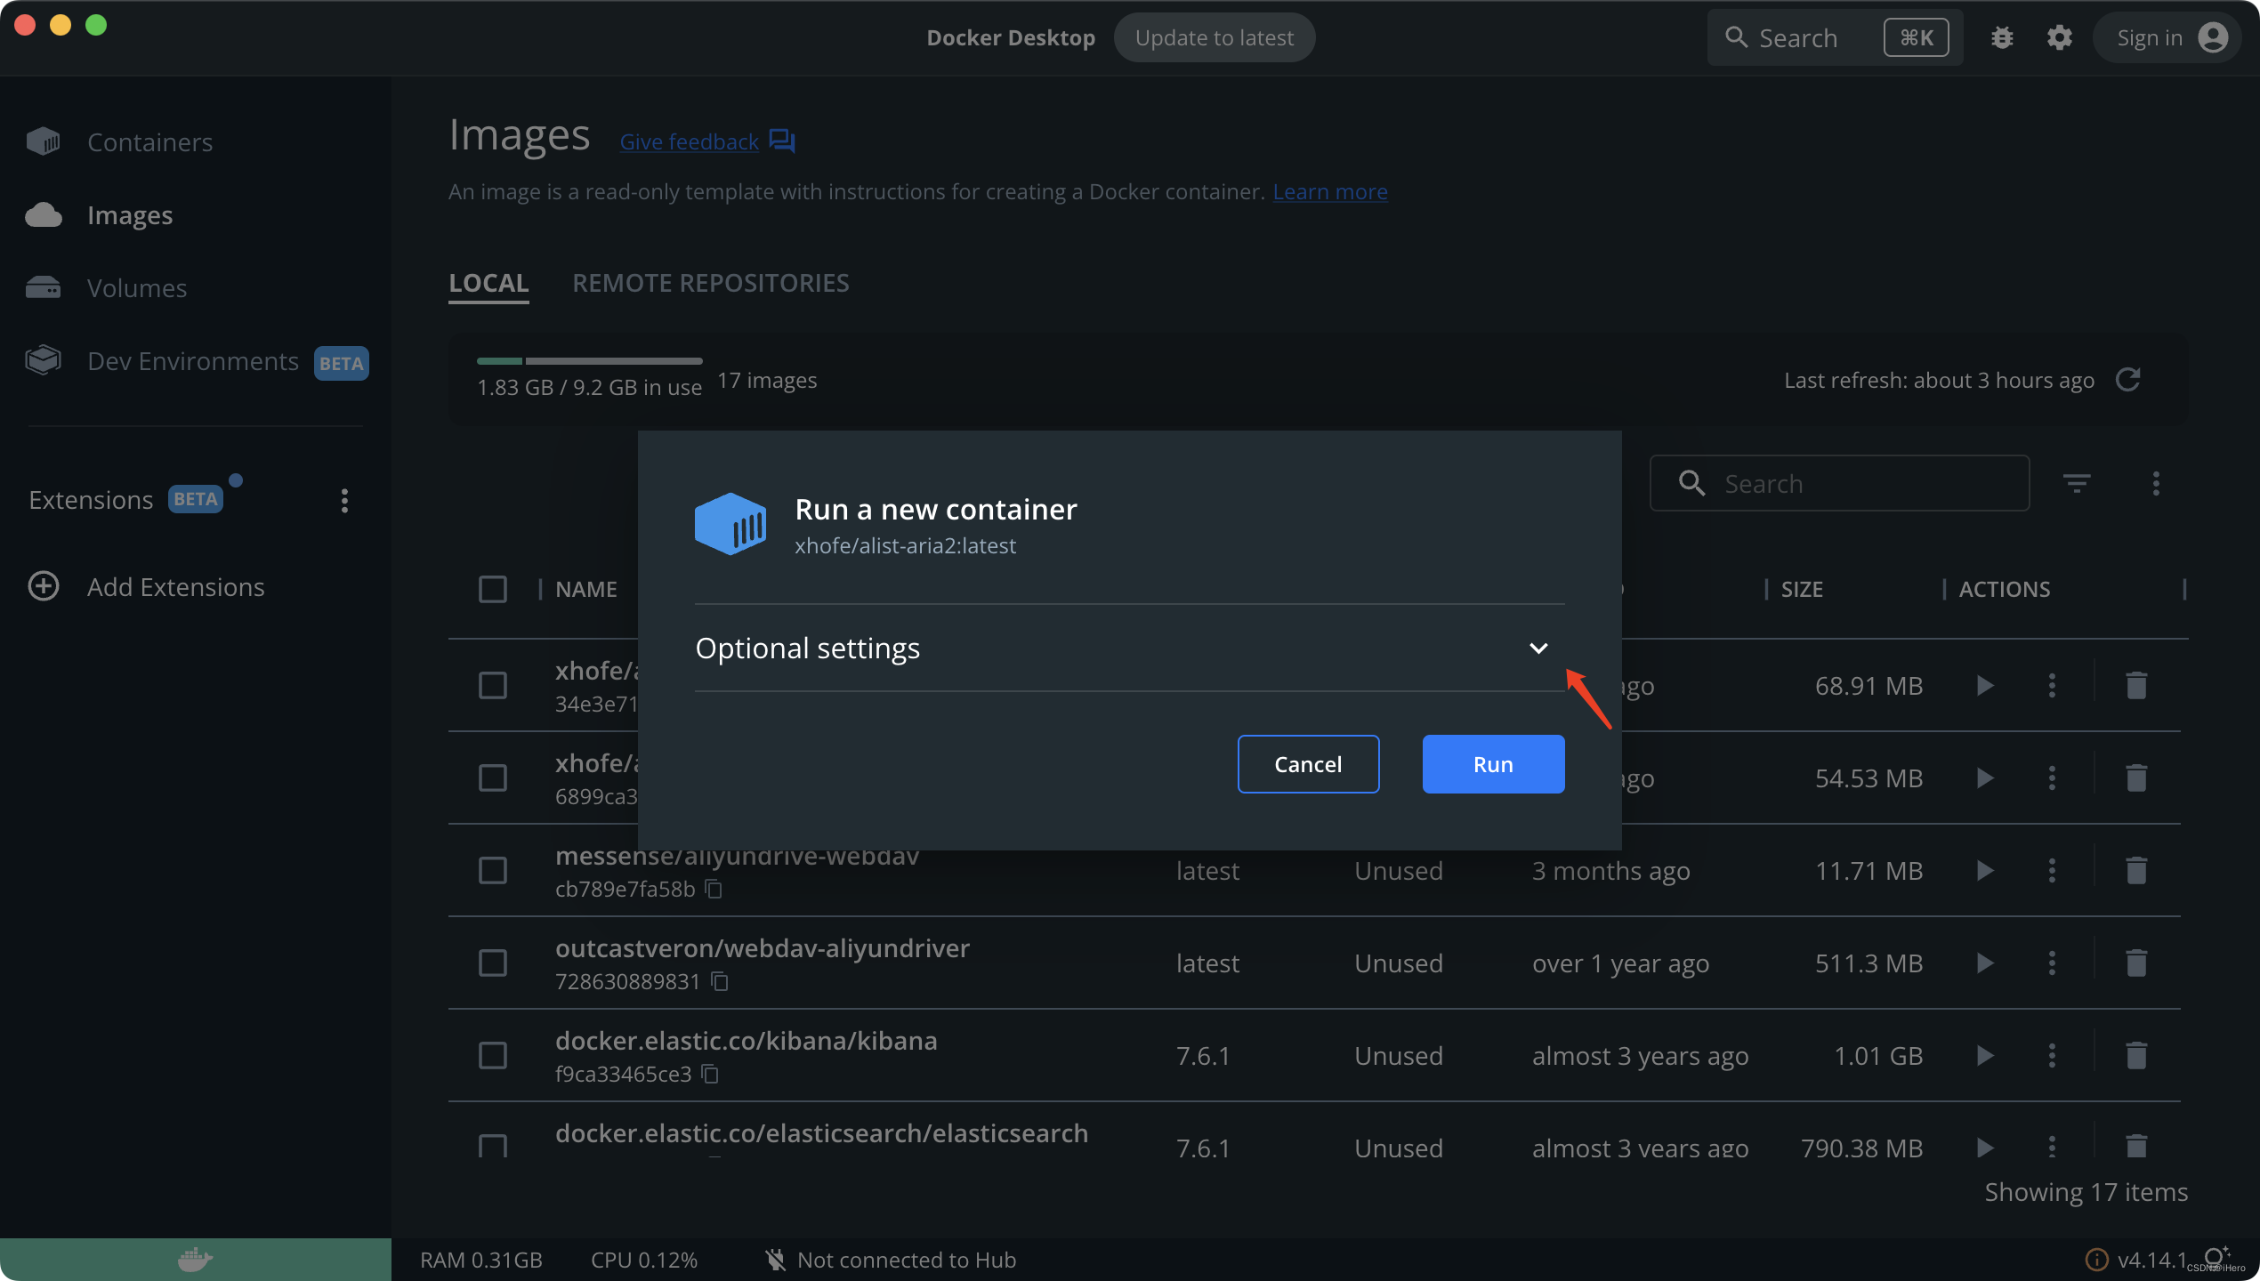Run the kibana image
Screen dimensions: 2260x1281
1985,1055
